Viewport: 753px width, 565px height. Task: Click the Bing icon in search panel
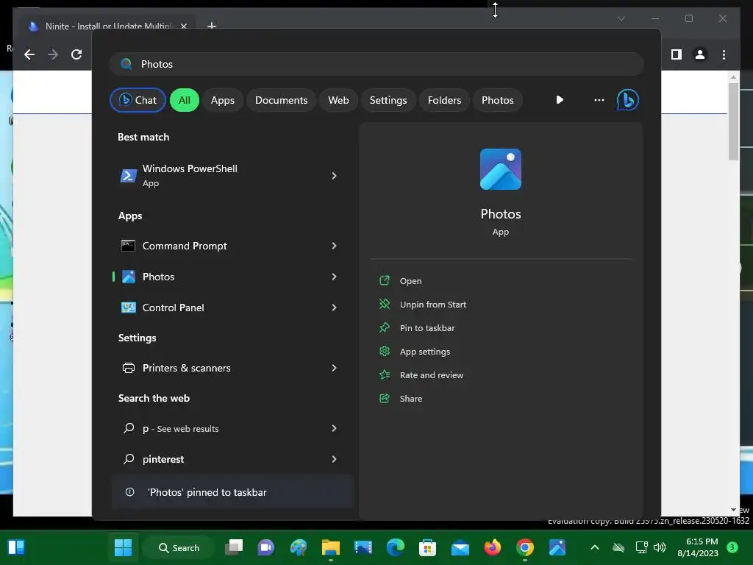coord(628,100)
